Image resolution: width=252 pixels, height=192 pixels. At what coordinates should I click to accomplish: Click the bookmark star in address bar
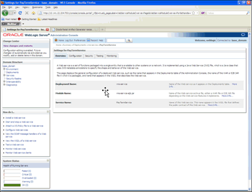pyautogui.click(x=193, y=13)
